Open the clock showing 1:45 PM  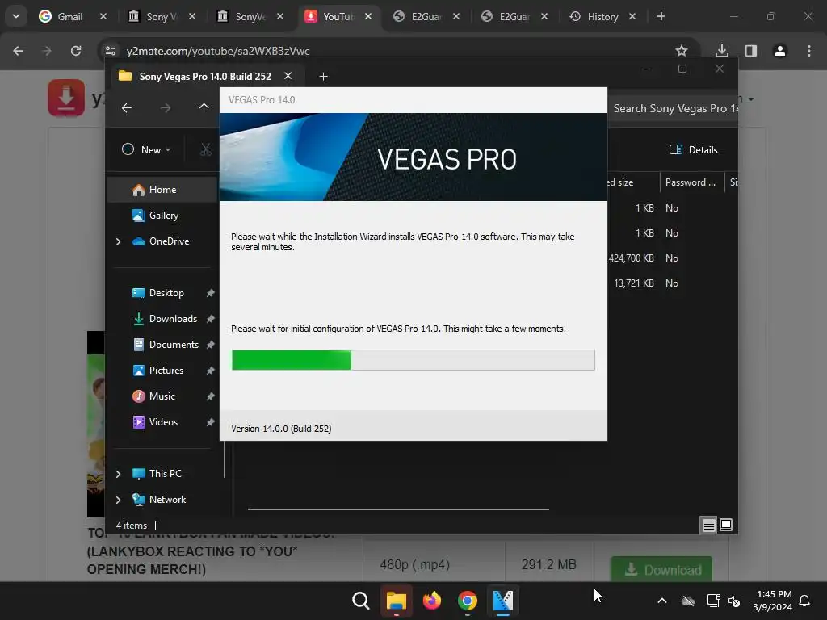773,601
